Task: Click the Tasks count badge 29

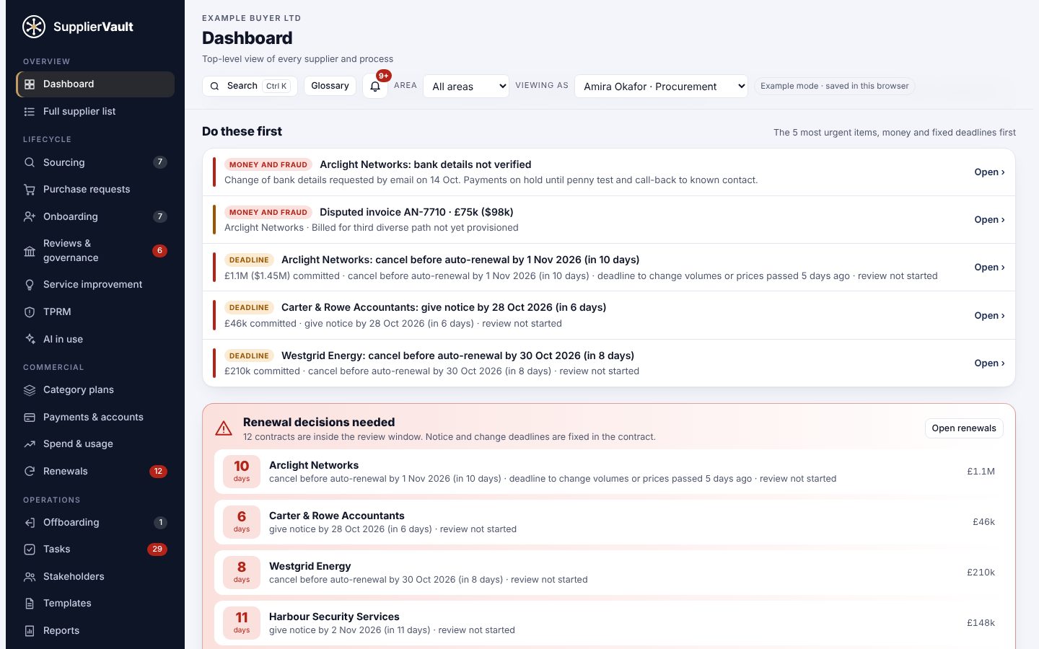Action: click(157, 549)
